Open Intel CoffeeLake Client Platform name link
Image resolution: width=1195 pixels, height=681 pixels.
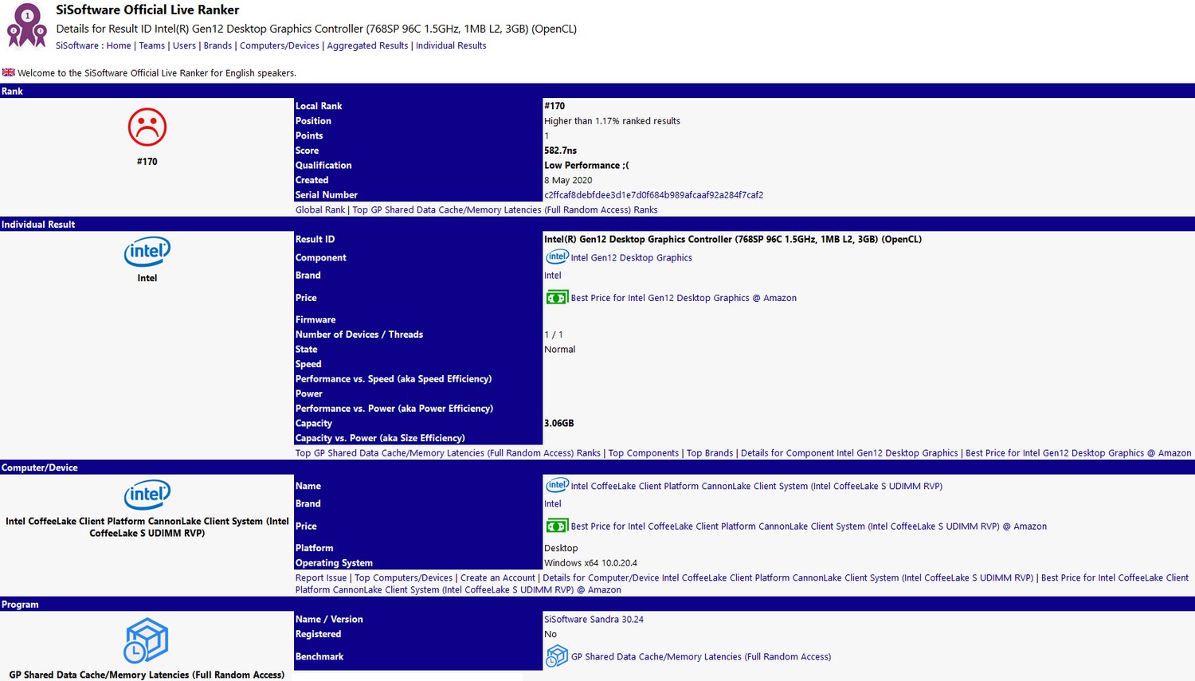(x=757, y=486)
